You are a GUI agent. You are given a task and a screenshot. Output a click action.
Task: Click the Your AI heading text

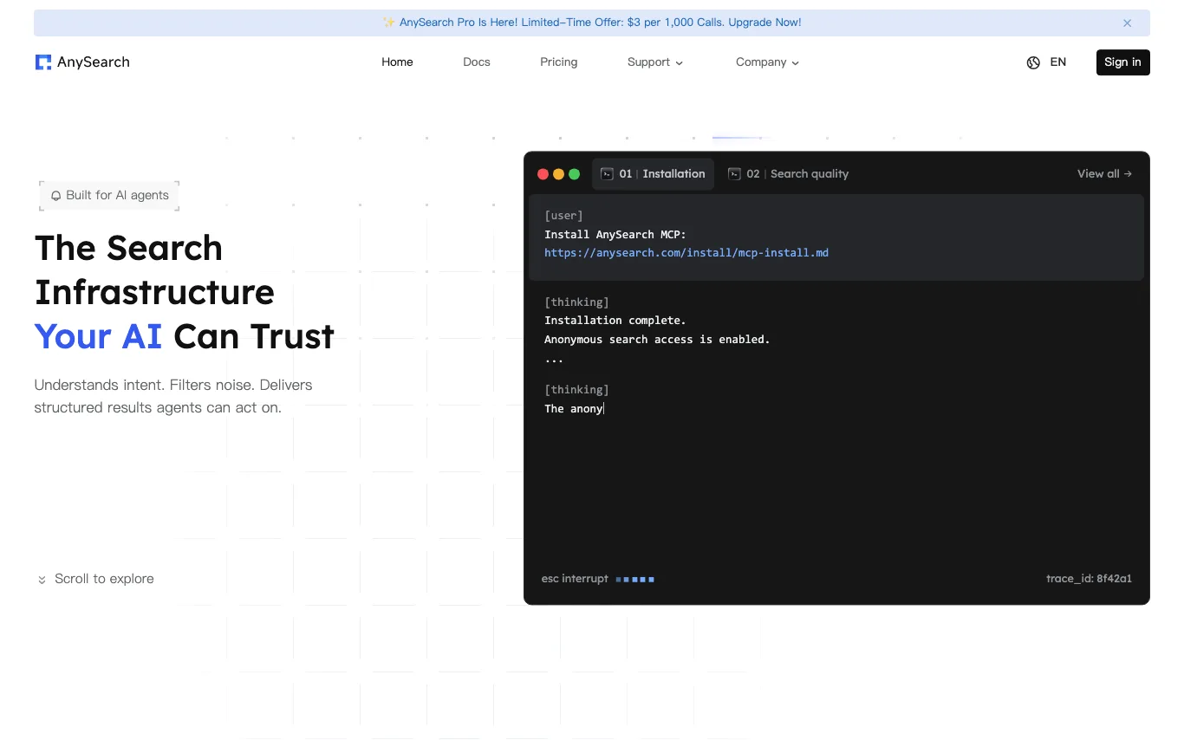tap(98, 336)
